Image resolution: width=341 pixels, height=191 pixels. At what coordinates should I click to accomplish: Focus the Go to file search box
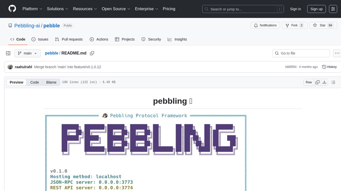coord(301,53)
